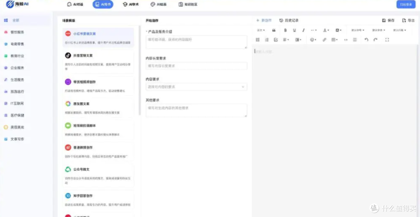Undo the last edit

click(x=366, y=40)
